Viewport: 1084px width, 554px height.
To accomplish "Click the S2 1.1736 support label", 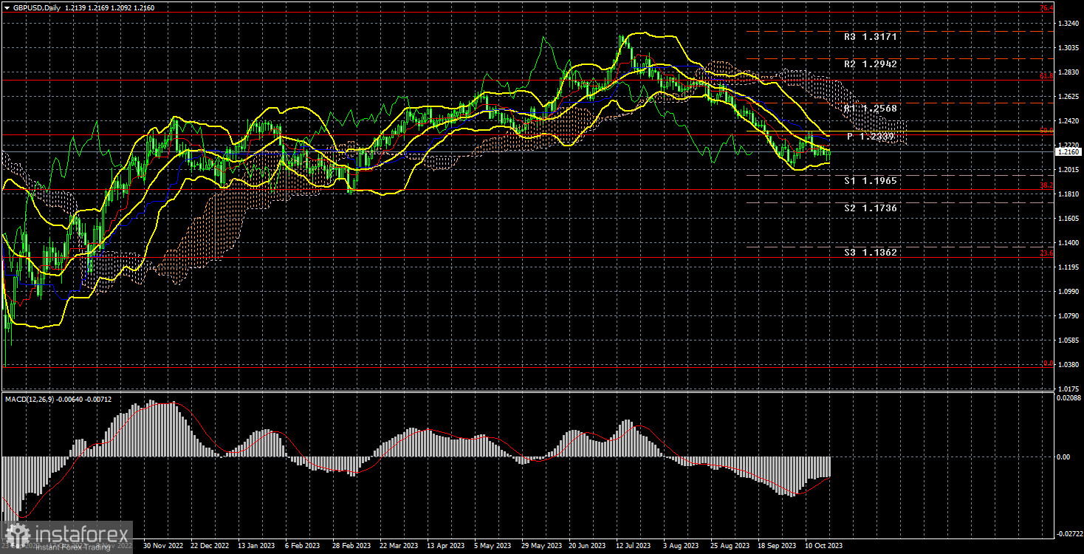I will (871, 208).
